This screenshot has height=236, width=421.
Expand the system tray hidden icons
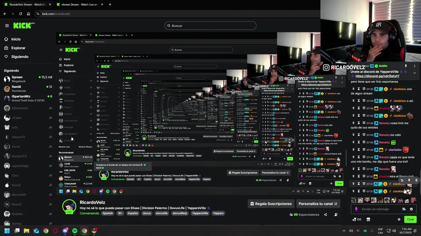[x=343, y=231]
